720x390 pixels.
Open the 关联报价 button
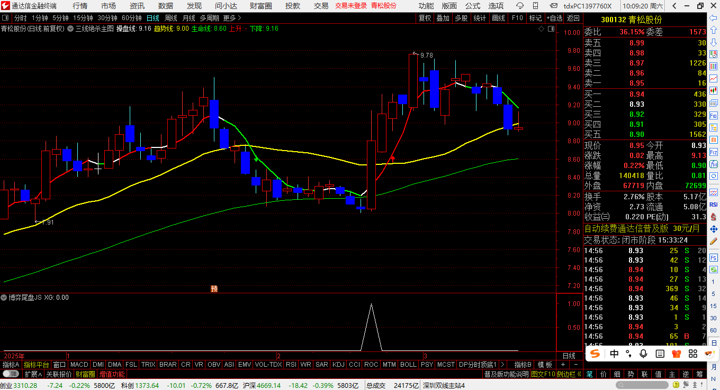[59, 374]
